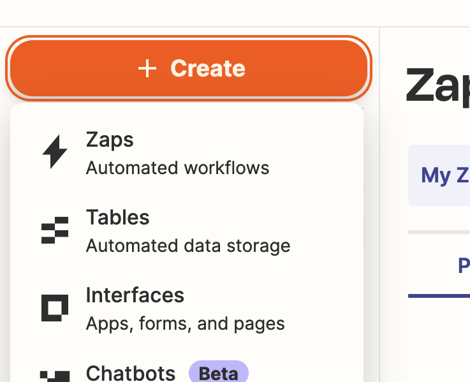This screenshot has height=382, width=470.
Task: Click the Interfaces square icon
Action: pos(55,308)
